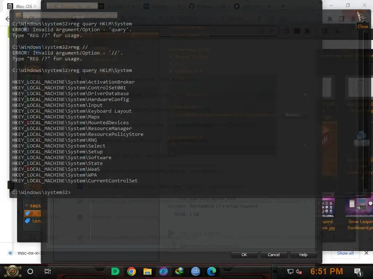Select the Untagged tag filter
Image resolution: width=373 pixels, height=279 pixels.
pos(32,221)
